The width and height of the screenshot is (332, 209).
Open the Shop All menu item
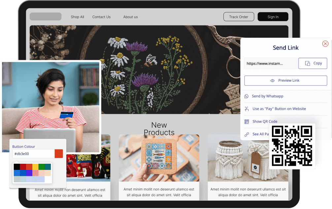coord(77,17)
